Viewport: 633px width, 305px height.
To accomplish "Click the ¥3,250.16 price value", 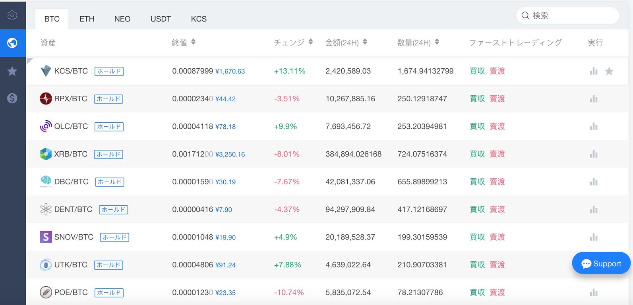I will click(230, 154).
